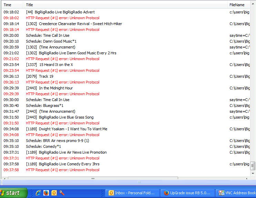Select HTTP Request error row at 09:18:14
This screenshot has height=198, width=256.
pos(126,30)
